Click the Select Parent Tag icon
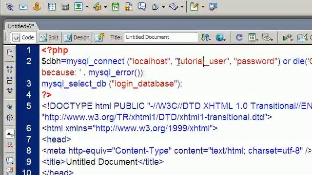 [x=10, y=107]
